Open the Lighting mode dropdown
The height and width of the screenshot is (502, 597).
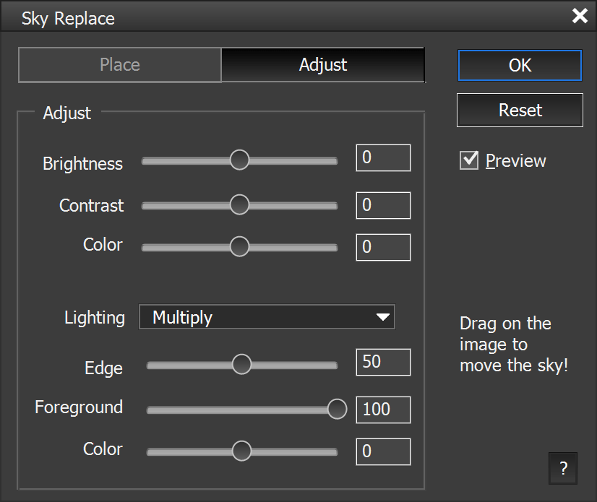coord(267,317)
